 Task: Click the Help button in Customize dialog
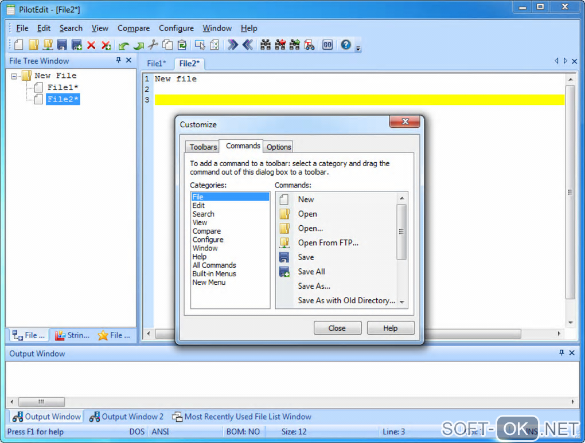click(391, 328)
